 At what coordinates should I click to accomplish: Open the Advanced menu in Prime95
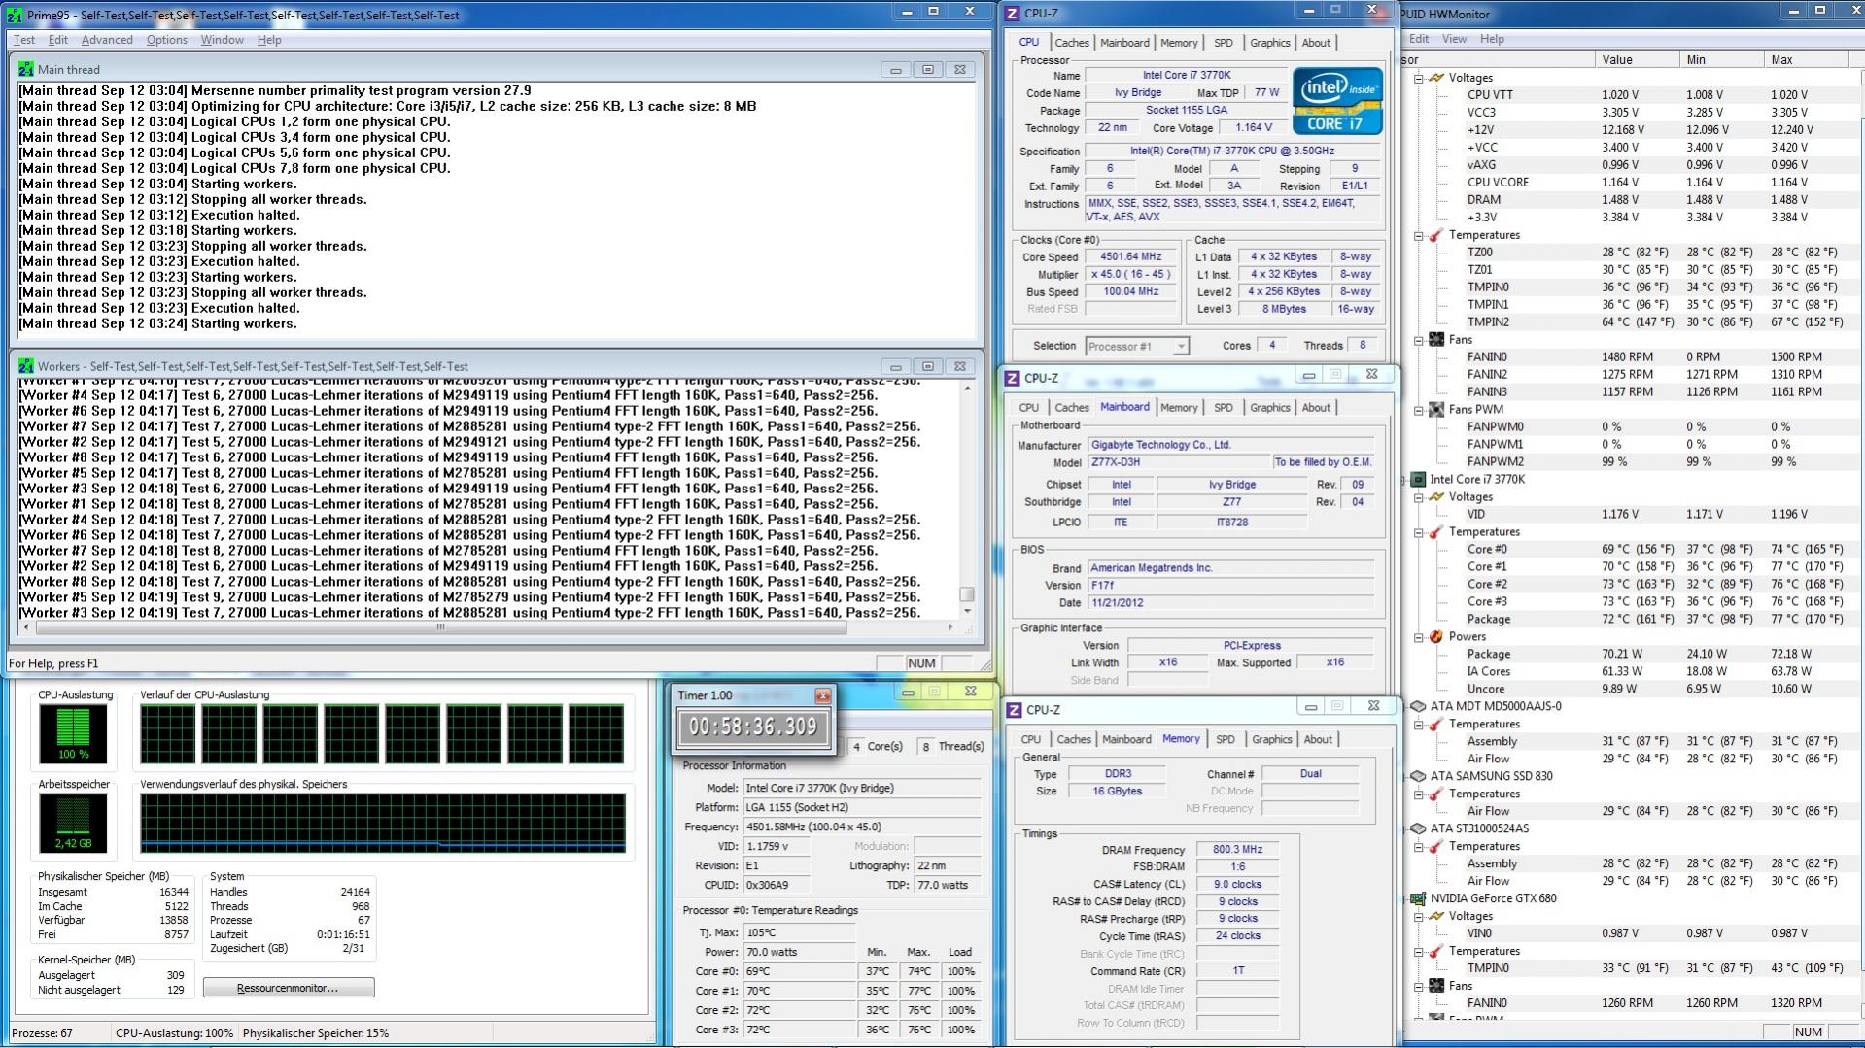(x=107, y=40)
